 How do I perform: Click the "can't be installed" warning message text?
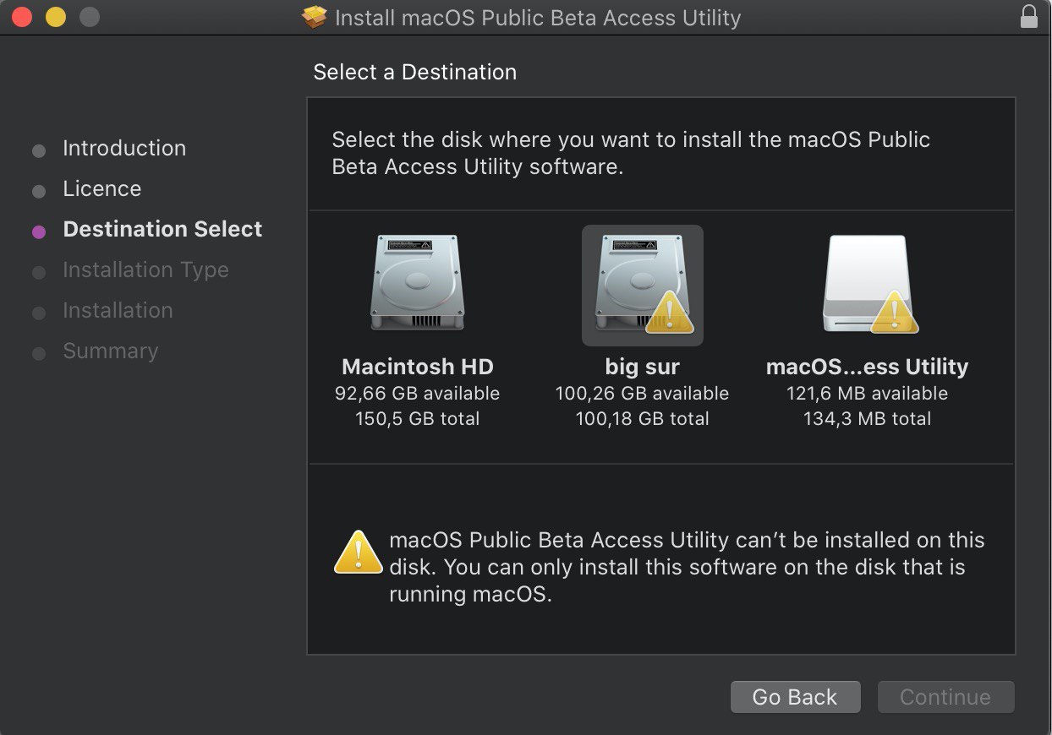click(x=687, y=567)
